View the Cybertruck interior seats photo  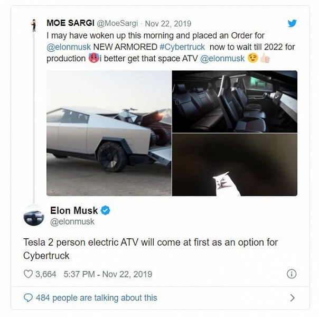[x=234, y=101]
